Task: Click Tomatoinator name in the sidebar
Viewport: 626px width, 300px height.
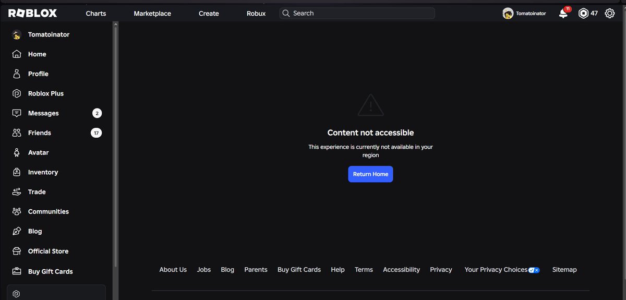Action: (x=49, y=34)
